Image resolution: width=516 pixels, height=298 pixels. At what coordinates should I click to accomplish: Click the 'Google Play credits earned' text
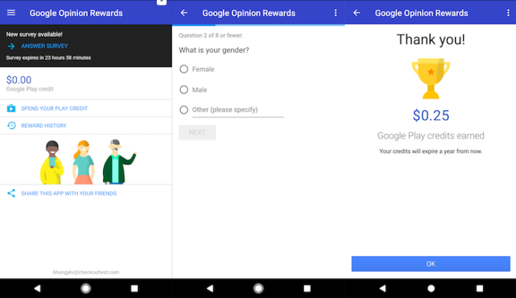point(431,135)
